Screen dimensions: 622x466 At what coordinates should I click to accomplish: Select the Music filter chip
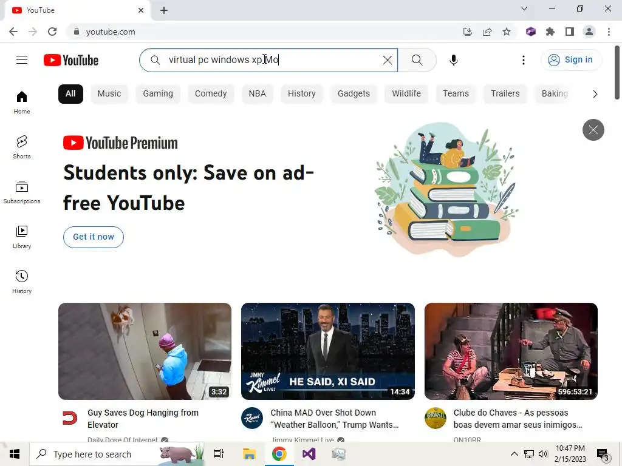click(109, 94)
